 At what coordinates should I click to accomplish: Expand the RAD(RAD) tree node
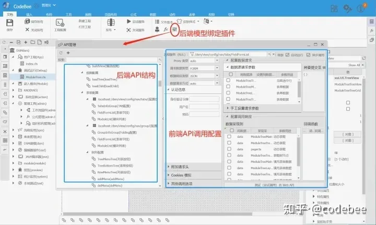(x=13, y=90)
